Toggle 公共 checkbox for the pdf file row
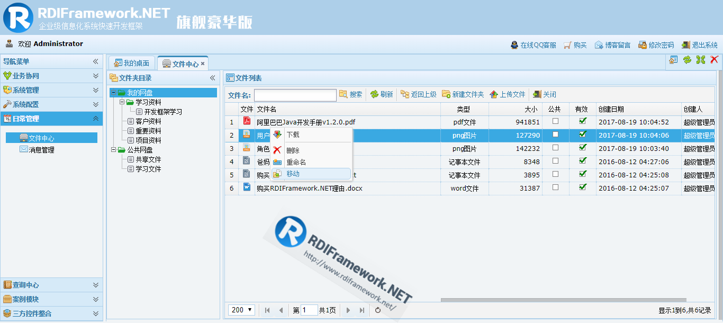Viewport: 723px width, 323px height. pos(555,121)
